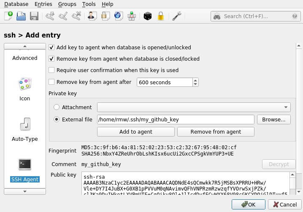Open the Entries menu

pos(43,4)
